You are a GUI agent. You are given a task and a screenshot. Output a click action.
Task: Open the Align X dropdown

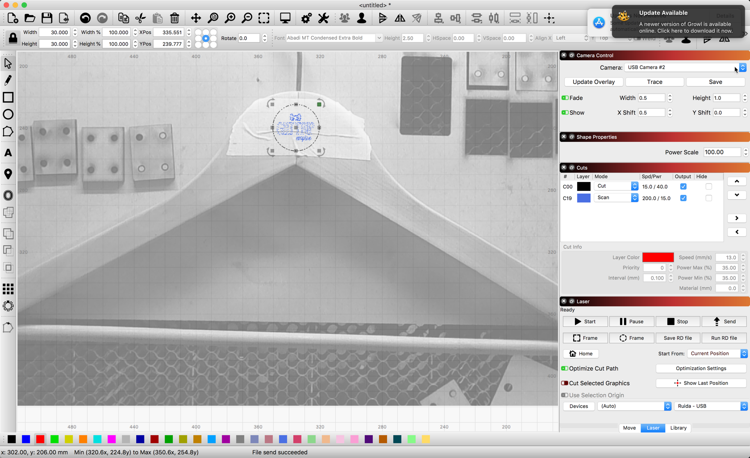click(x=571, y=38)
